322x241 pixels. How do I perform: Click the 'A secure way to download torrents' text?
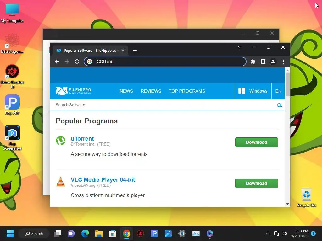point(109,154)
